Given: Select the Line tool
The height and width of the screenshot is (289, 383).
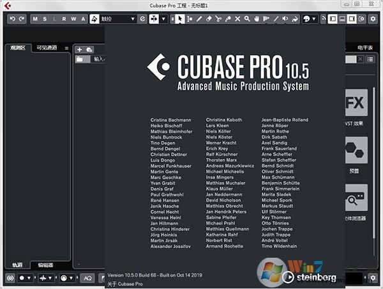Looking at the screenshot, I should (x=276, y=19).
